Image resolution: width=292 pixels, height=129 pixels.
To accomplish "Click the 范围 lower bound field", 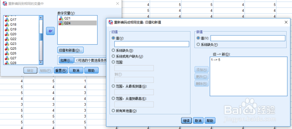I will (134, 68).
